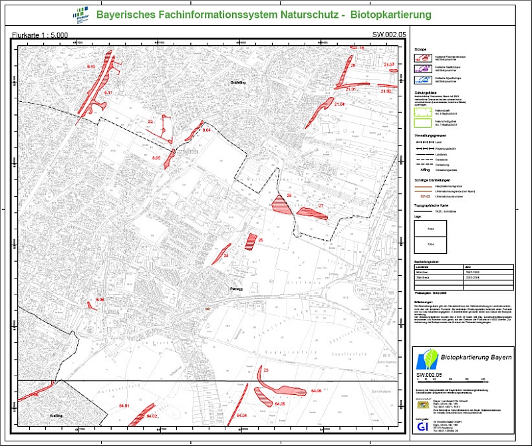Click the Regierungsbezirk boundary line symbol
532x446 pixels.
click(x=424, y=148)
